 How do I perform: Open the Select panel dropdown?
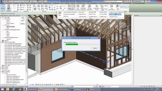pos(3,11)
